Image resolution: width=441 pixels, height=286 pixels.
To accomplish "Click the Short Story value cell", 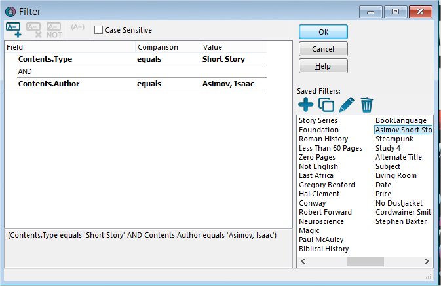I will tap(223, 59).
